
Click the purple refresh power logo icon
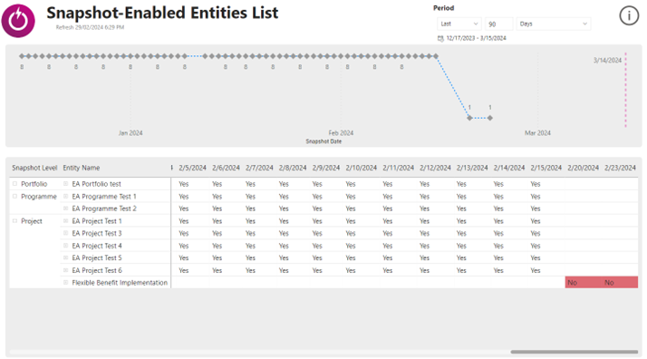(18, 21)
